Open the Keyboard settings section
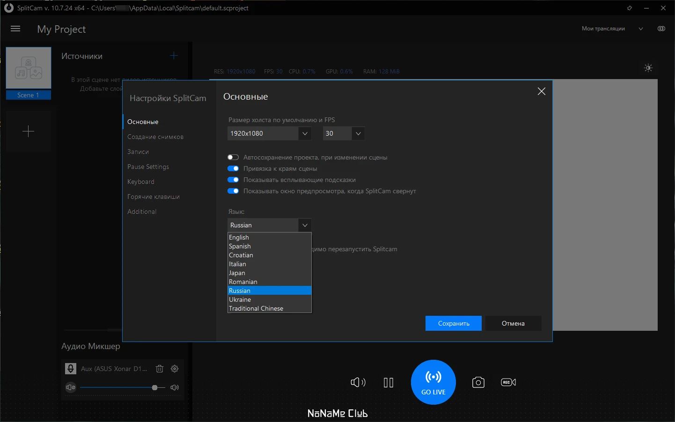Screen dimensions: 675x422 click(x=140, y=182)
